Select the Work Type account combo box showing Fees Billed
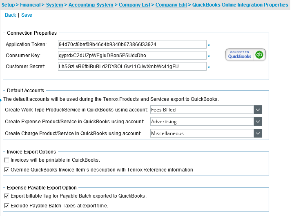Image resolution: width=294 pixels, height=218 pixels. click(206, 110)
